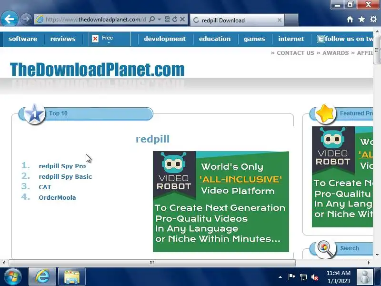Open the development menu item
The width and height of the screenshot is (381, 286).
coord(165,39)
